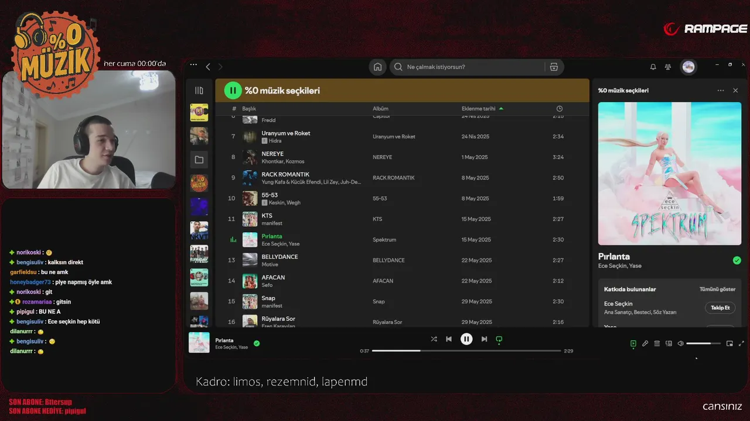Open the miniplayer icon

point(729,343)
